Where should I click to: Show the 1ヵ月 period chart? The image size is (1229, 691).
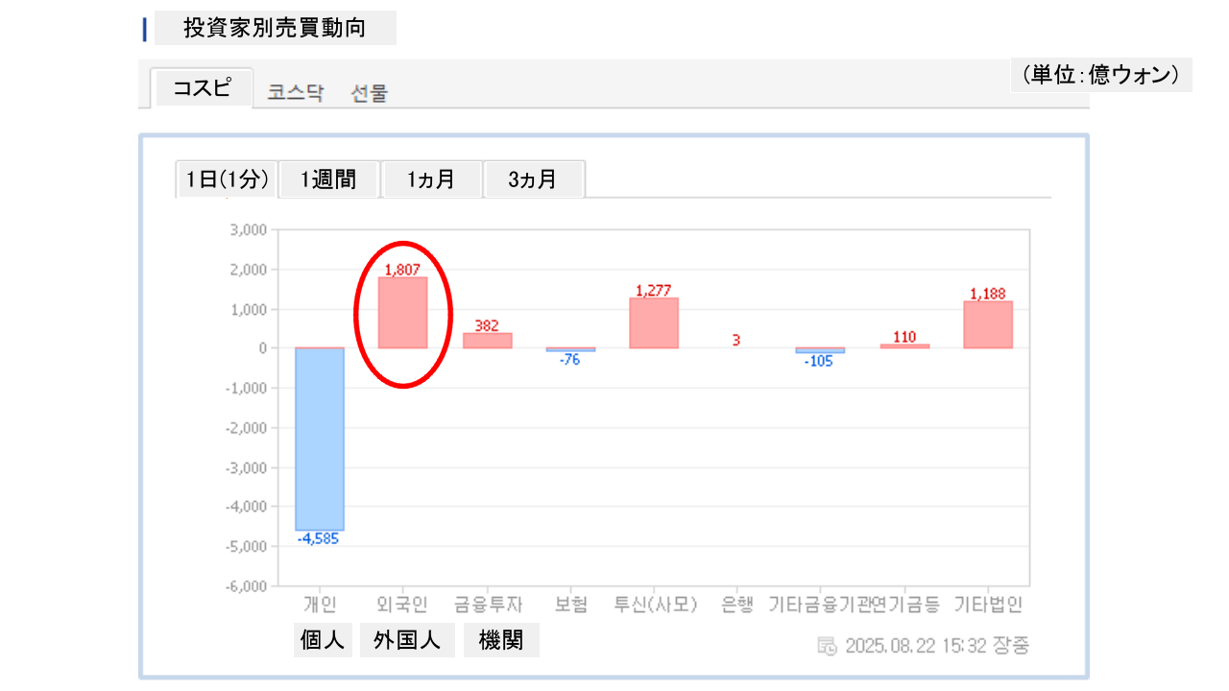pyautogui.click(x=431, y=179)
